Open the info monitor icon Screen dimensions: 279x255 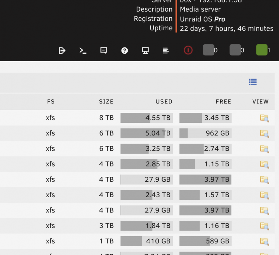(145, 51)
